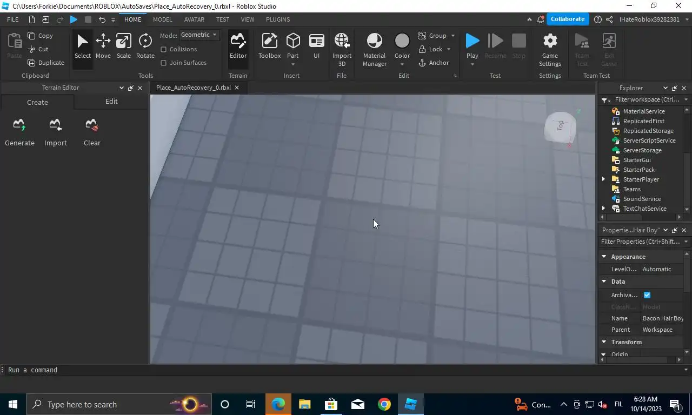Image resolution: width=692 pixels, height=415 pixels.
Task: Open the Group dropdown arrow
Action: pyautogui.click(x=453, y=36)
